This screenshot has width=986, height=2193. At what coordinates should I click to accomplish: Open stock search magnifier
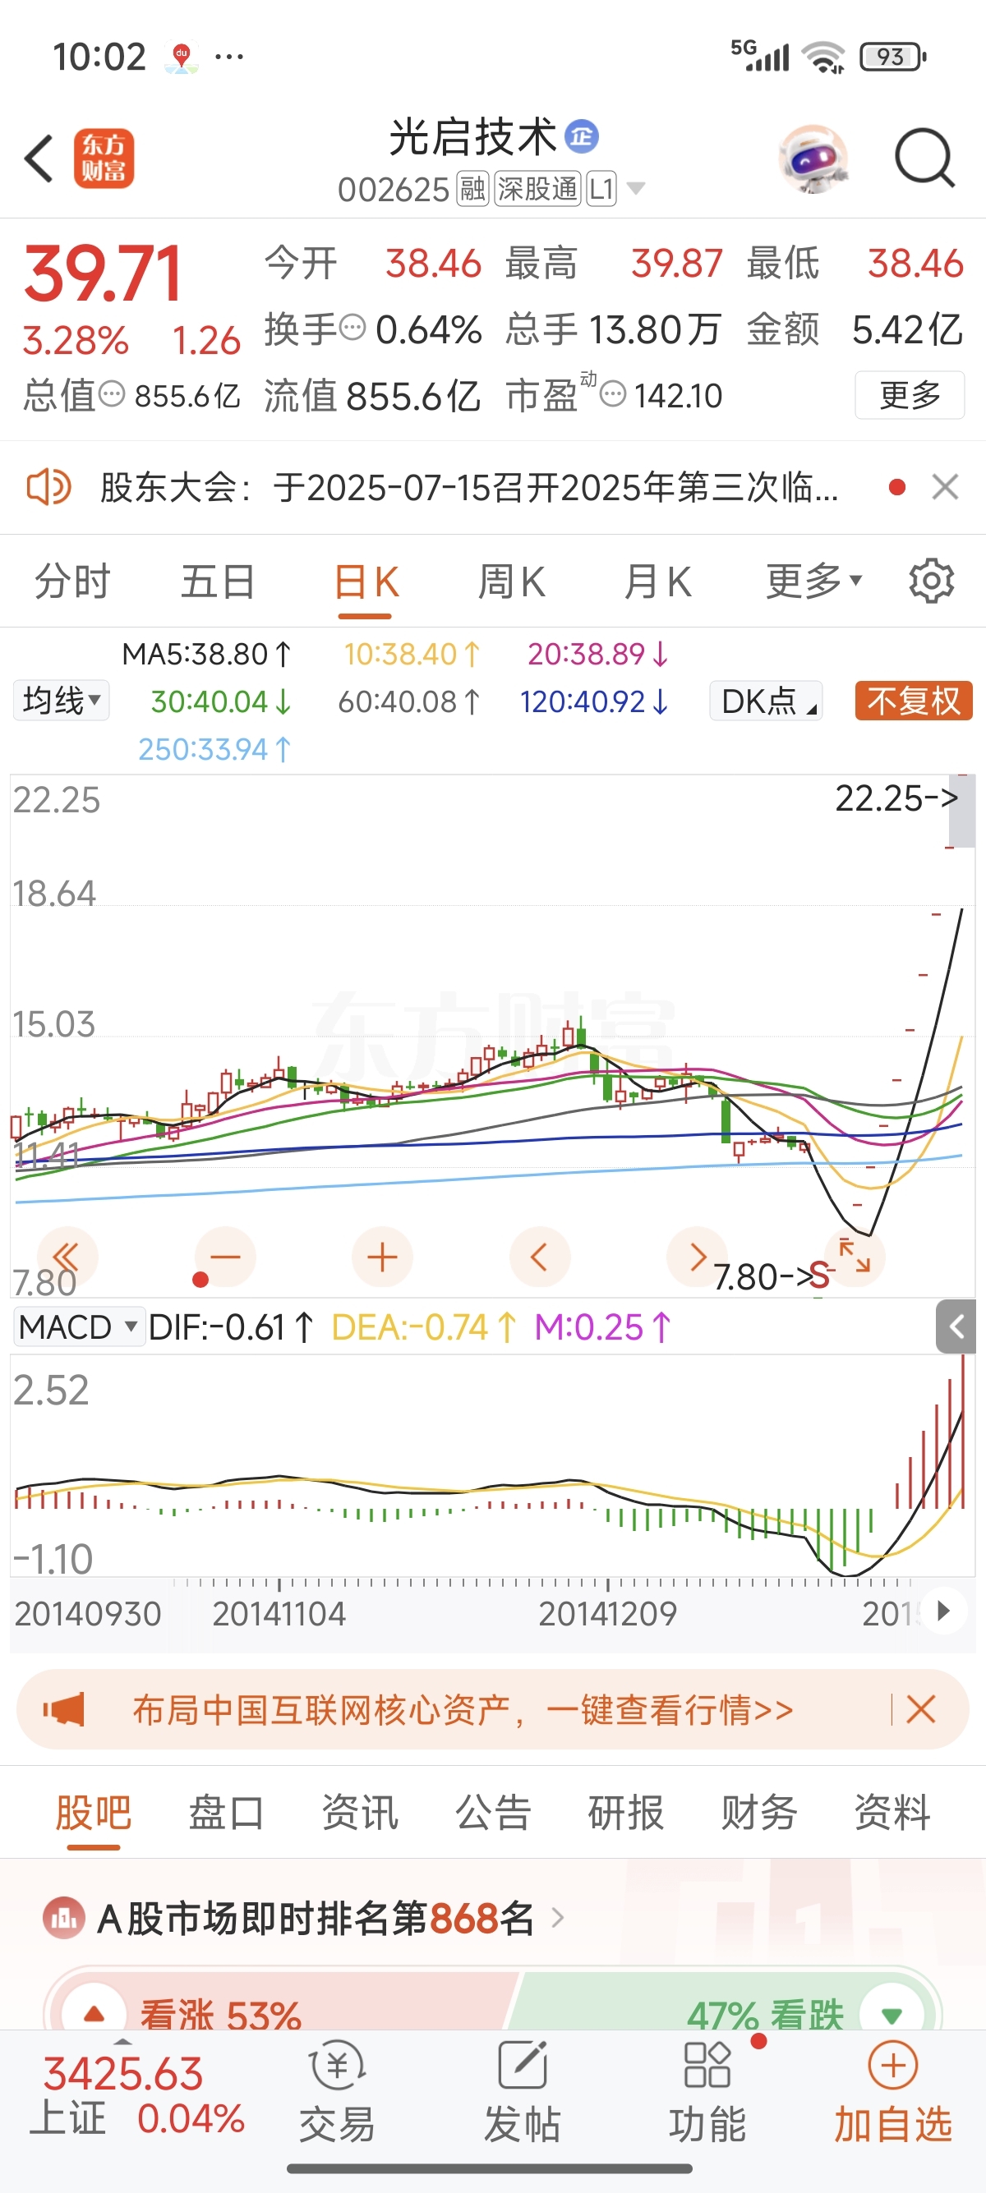(924, 159)
